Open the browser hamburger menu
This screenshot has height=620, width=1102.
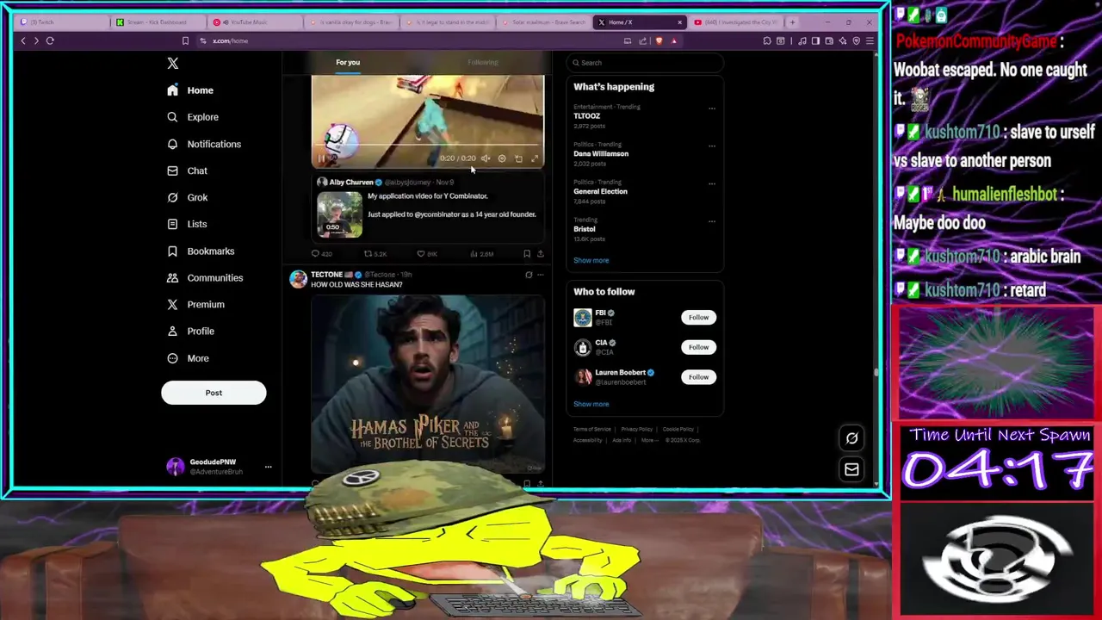(870, 40)
